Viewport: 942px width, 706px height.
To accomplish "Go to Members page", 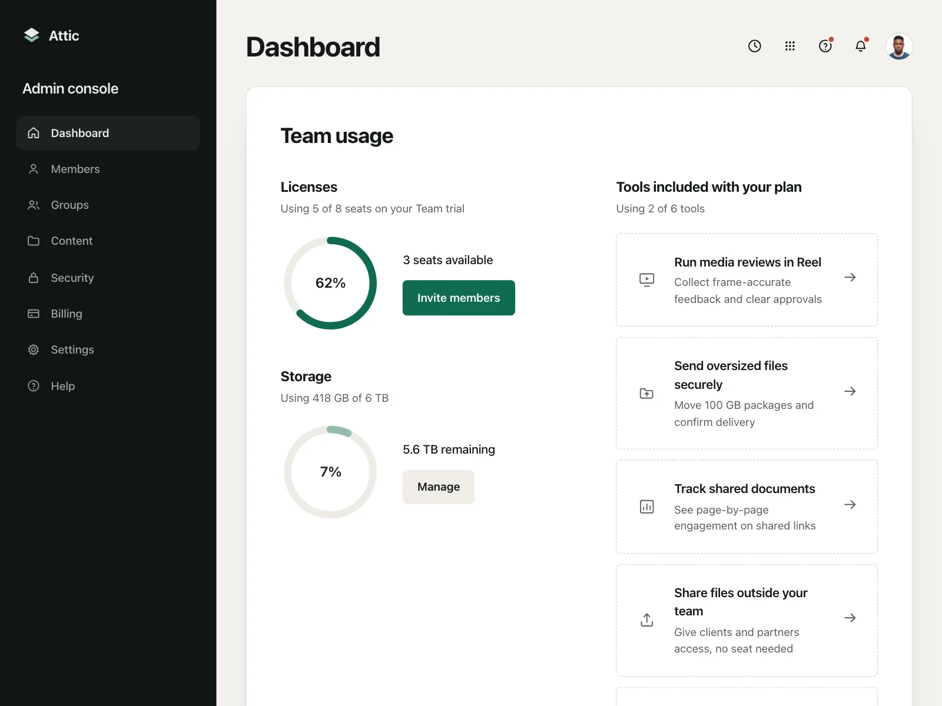I will (x=108, y=169).
